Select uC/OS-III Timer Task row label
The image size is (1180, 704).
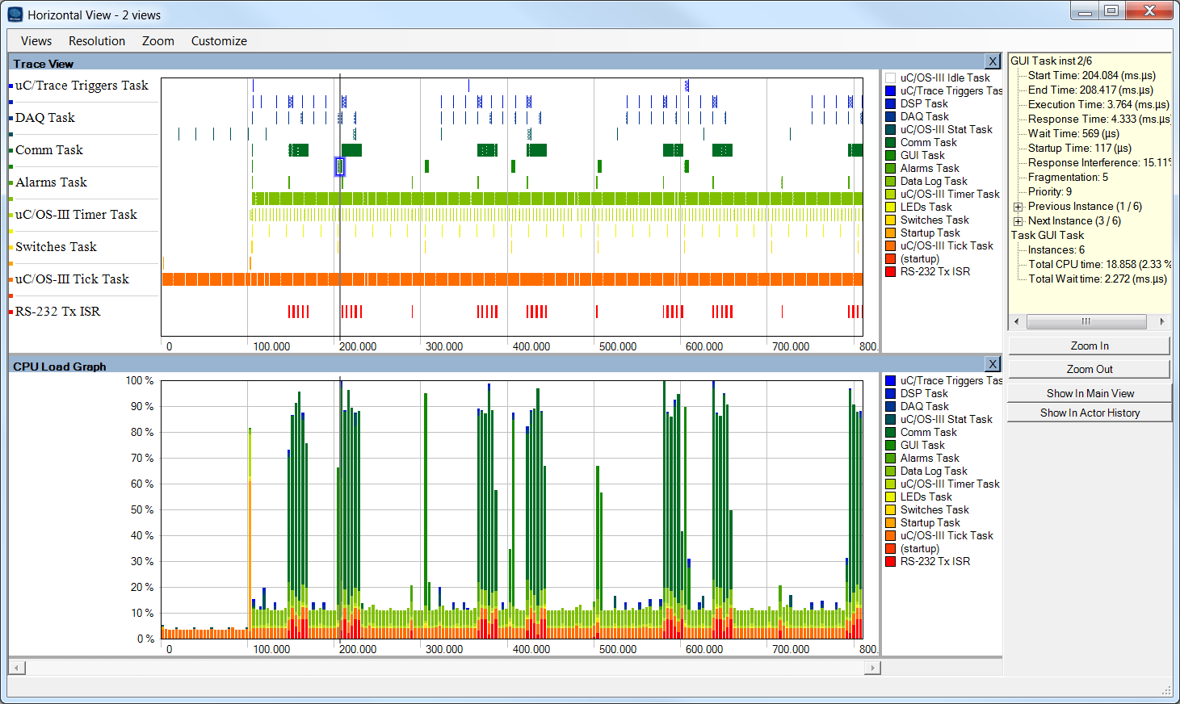[76, 215]
